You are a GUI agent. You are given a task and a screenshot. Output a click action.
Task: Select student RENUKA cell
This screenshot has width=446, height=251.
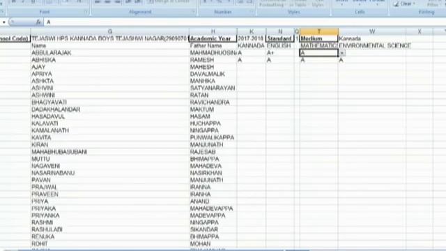(110, 236)
